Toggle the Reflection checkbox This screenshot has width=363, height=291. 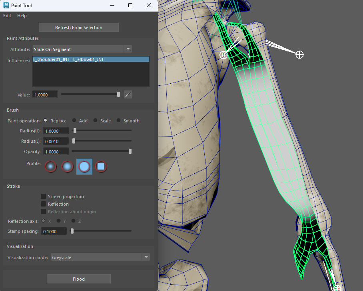pyautogui.click(x=44, y=204)
